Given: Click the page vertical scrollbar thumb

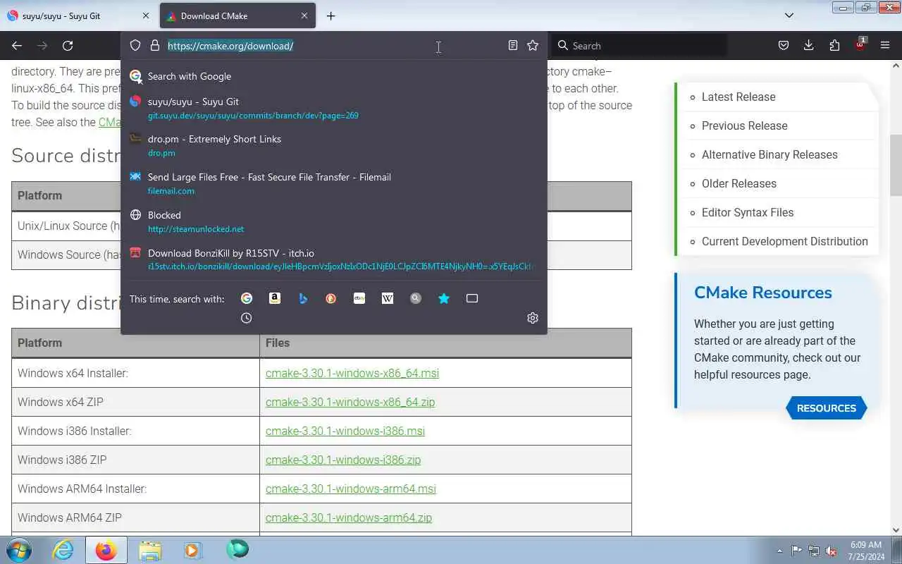Looking at the screenshot, I should [896, 165].
